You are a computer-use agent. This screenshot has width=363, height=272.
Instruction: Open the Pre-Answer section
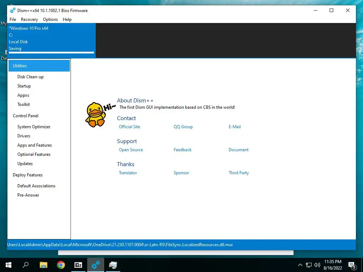coord(28,195)
